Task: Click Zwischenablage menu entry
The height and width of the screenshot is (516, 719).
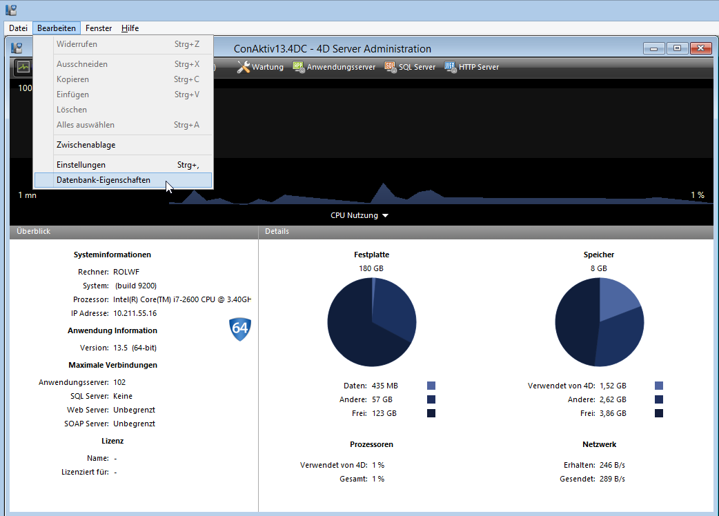Action: (86, 145)
